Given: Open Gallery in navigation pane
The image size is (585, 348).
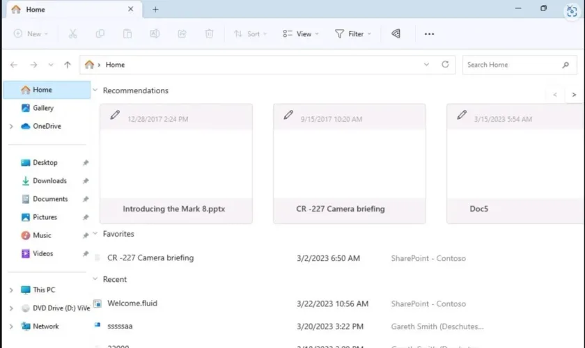Looking at the screenshot, I should (43, 108).
